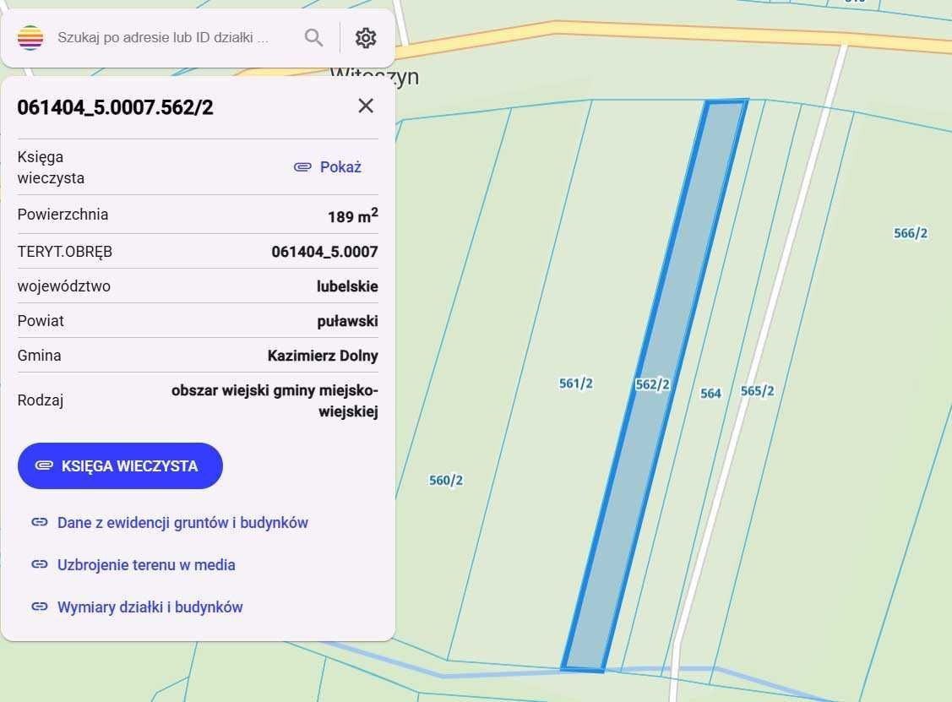Click the search magnifier icon
The image size is (952, 702).
coord(313,37)
